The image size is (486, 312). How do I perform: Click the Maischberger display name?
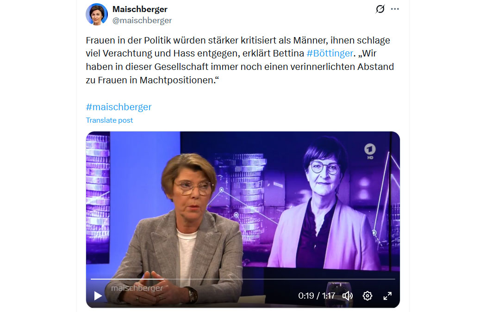pyautogui.click(x=140, y=9)
